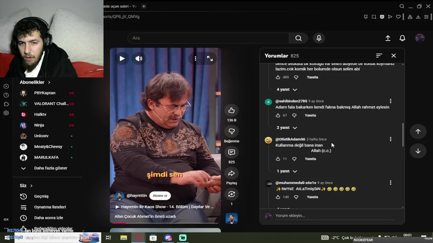Viewport: 433px width, 243px height.
Task: Open the browser downloads icon
Action: 418,17
